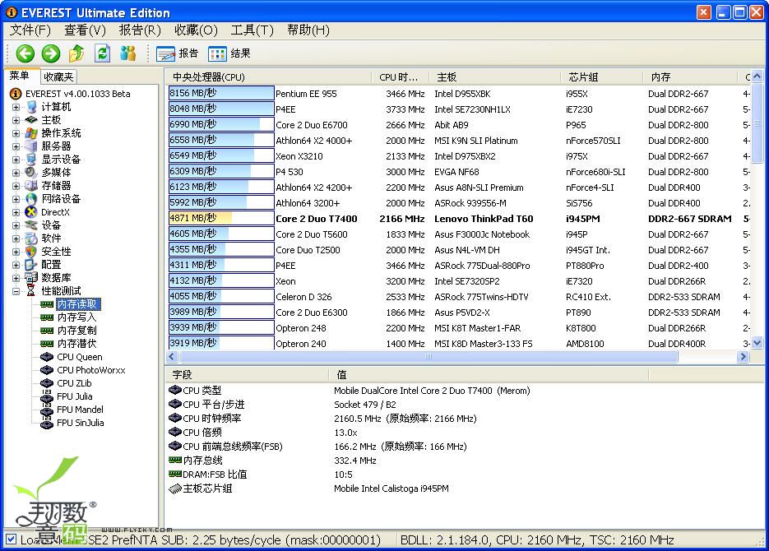The image size is (769, 551).
Task: Click the horizontal scrollbar left arrow
Action: click(x=172, y=357)
